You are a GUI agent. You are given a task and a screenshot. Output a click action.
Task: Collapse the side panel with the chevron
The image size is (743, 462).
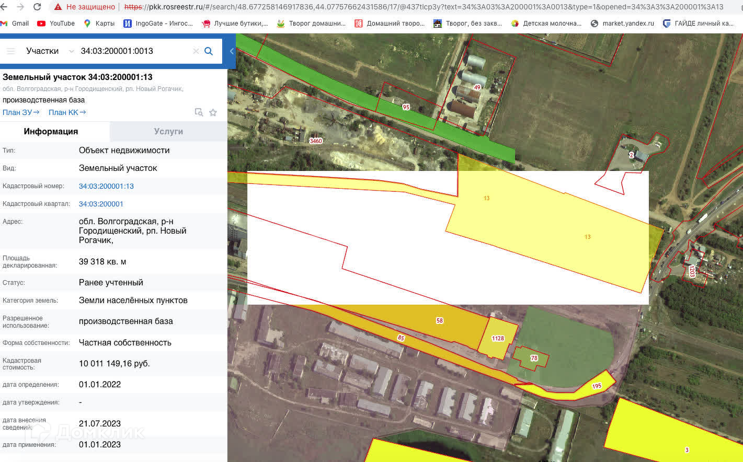[232, 51]
